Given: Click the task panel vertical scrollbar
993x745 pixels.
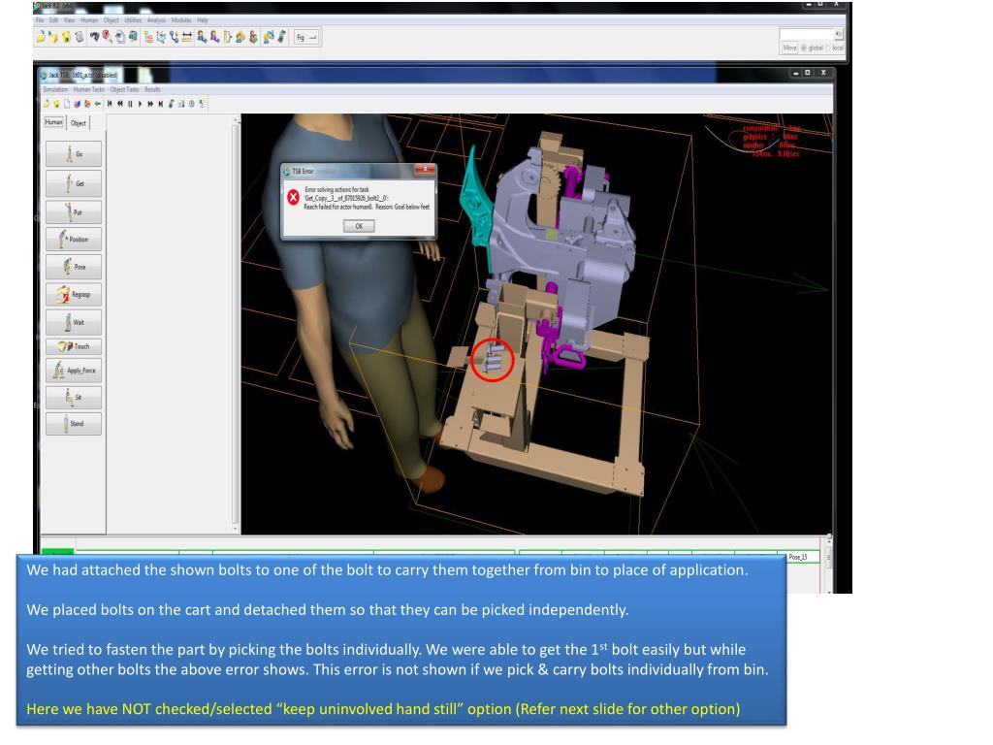Looking at the screenshot, I should (x=236, y=320).
